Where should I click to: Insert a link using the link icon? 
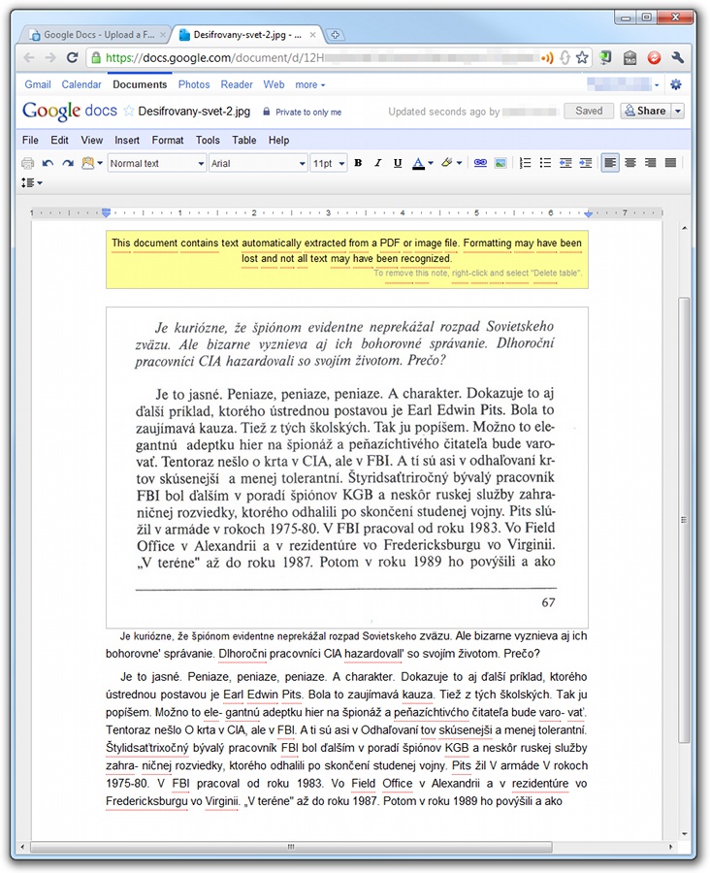coord(480,164)
